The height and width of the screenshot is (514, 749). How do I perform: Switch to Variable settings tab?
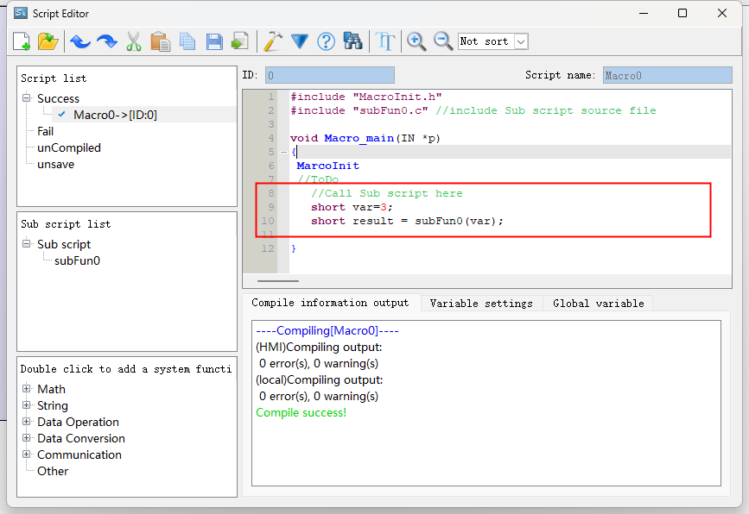480,304
